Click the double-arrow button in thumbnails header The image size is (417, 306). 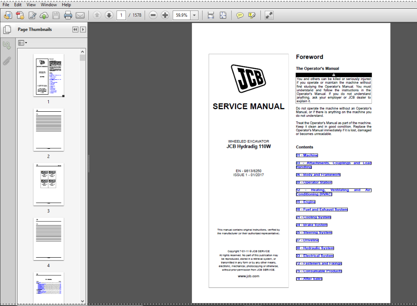[x=75, y=30]
